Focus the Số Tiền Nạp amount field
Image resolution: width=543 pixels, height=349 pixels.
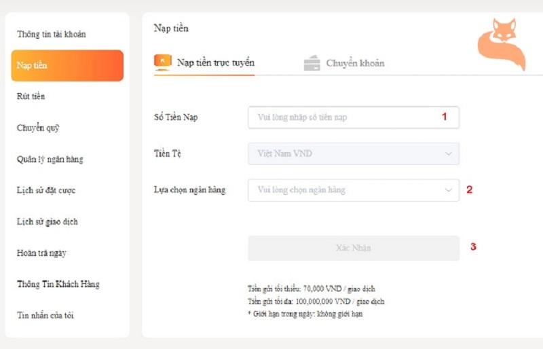(354, 117)
